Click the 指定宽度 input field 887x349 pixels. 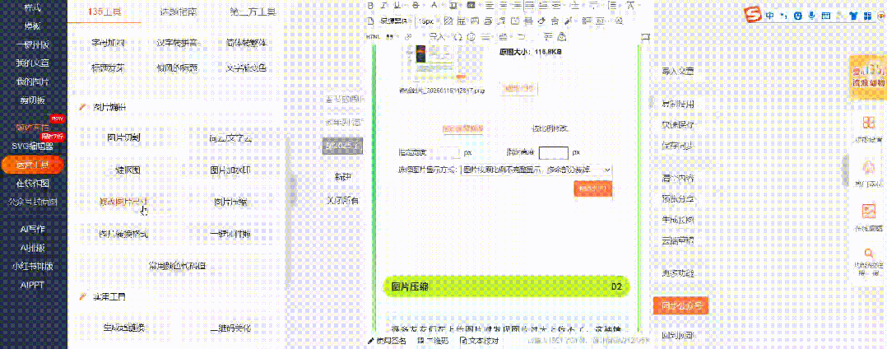(448, 152)
